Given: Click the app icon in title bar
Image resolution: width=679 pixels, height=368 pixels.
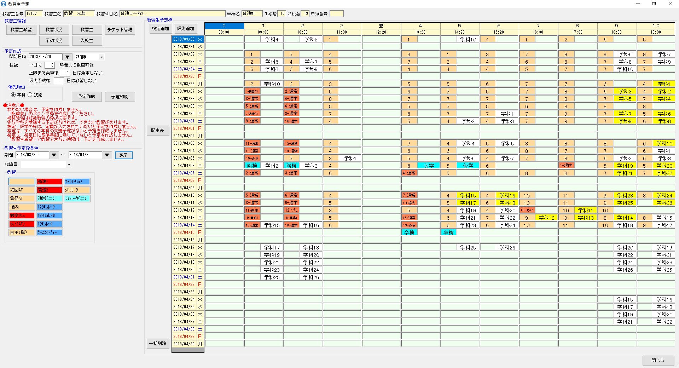Looking at the screenshot, I should [x=4, y=4].
